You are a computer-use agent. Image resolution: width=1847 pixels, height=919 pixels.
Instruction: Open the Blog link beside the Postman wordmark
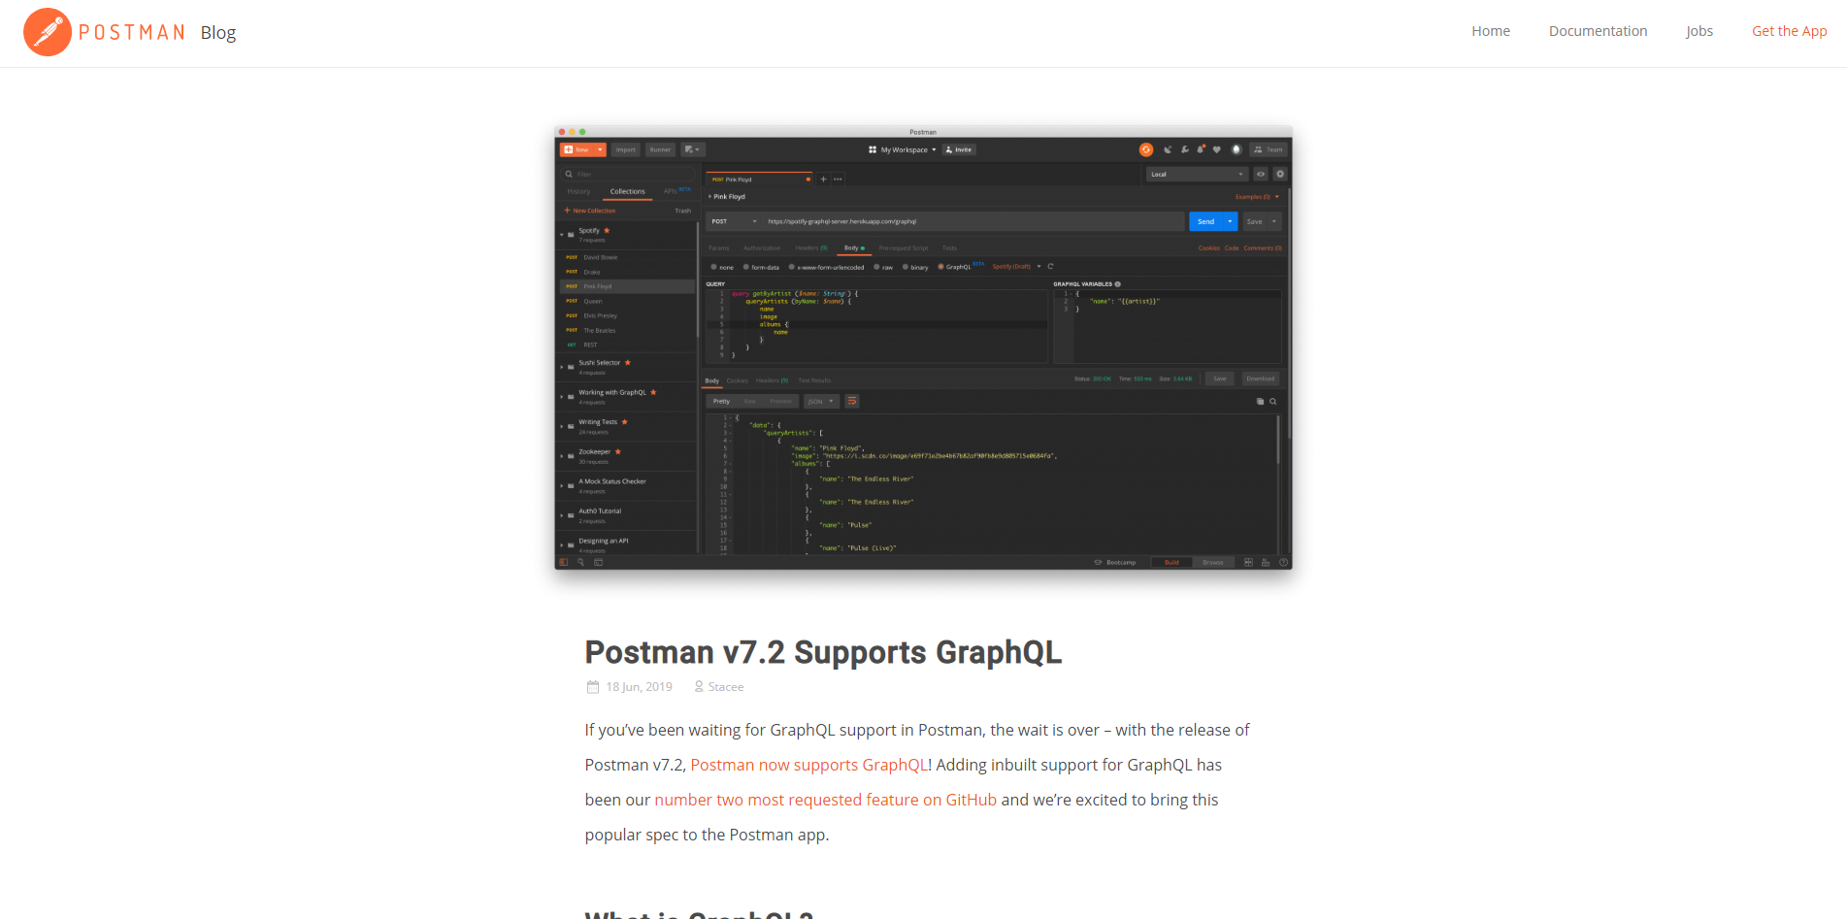(218, 32)
